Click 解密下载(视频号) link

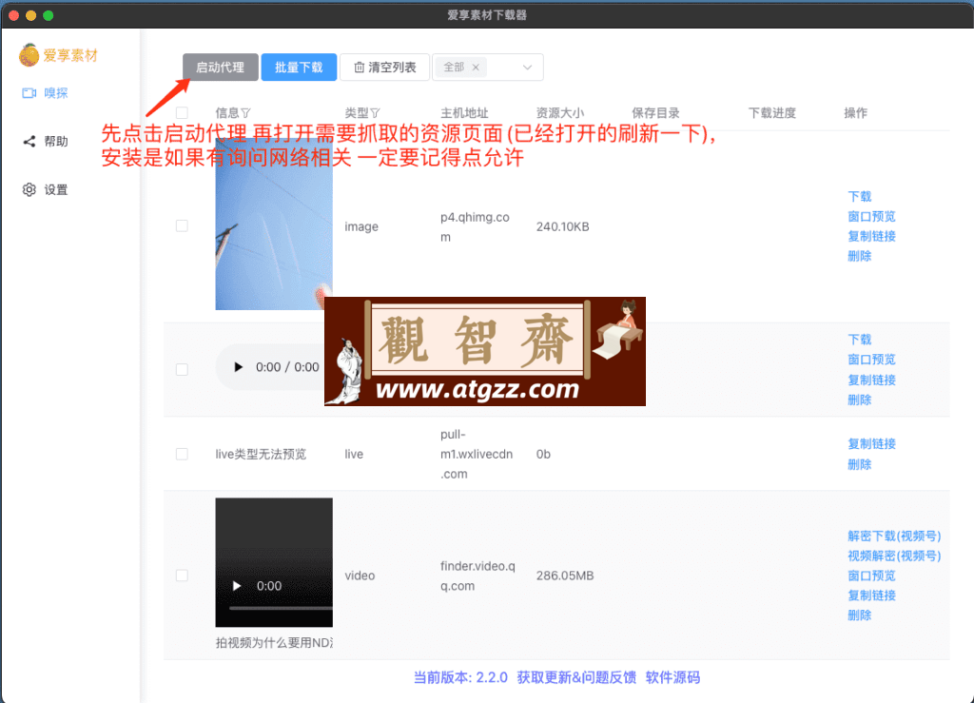pos(894,536)
